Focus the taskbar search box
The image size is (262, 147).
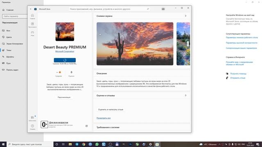point(30,144)
